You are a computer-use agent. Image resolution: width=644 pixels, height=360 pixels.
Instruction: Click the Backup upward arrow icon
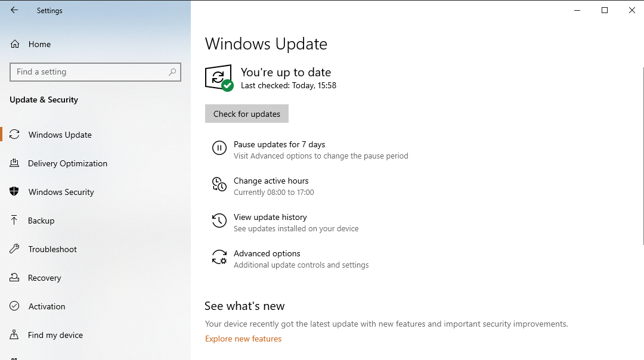point(14,220)
